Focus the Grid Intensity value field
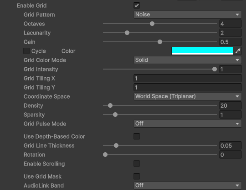This screenshot has width=246, height=190. (x=231, y=69)
